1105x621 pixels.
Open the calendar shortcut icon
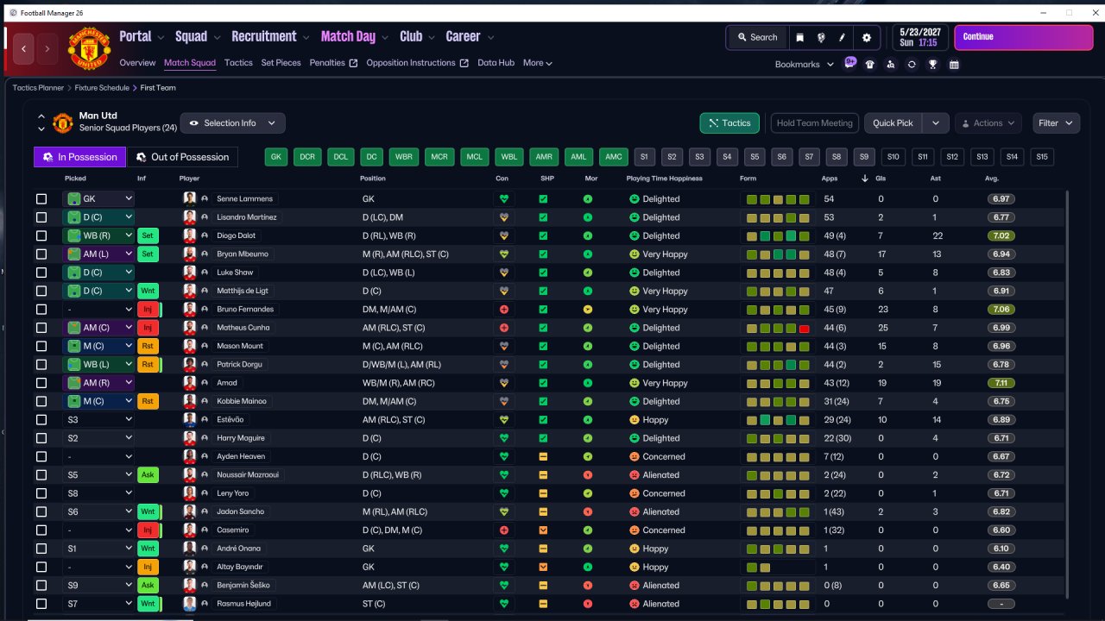954,64
